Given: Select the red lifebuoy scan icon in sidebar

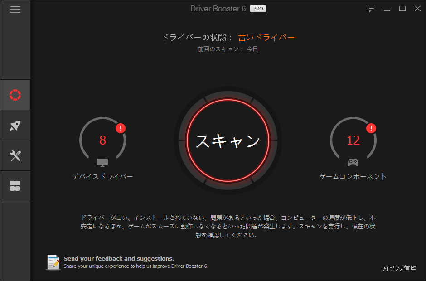Looking at the screenshot, I should coord(15,95).
